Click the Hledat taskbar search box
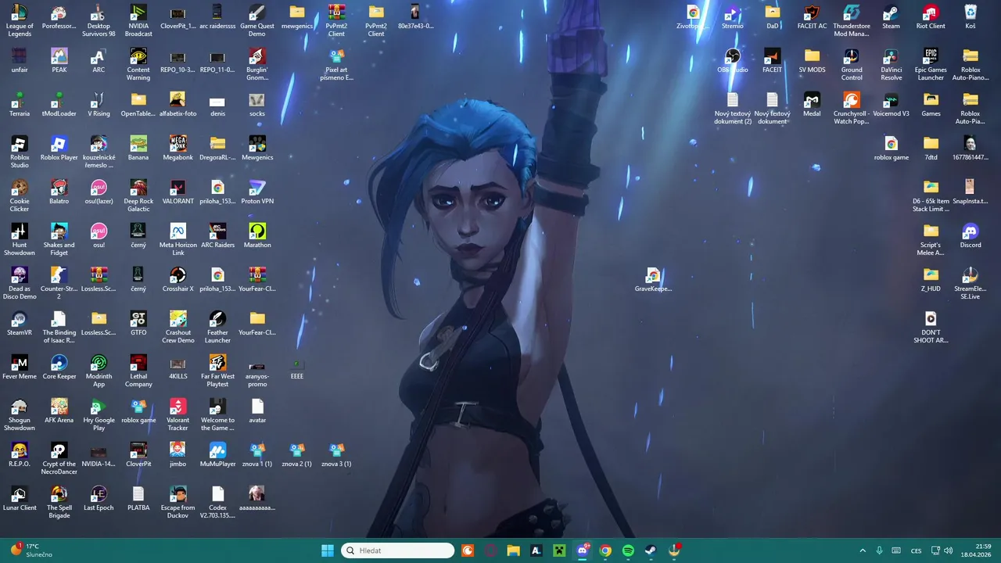 pos(398,550)
